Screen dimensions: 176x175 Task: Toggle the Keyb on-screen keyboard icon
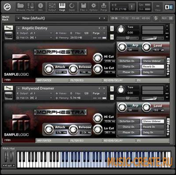62,7
